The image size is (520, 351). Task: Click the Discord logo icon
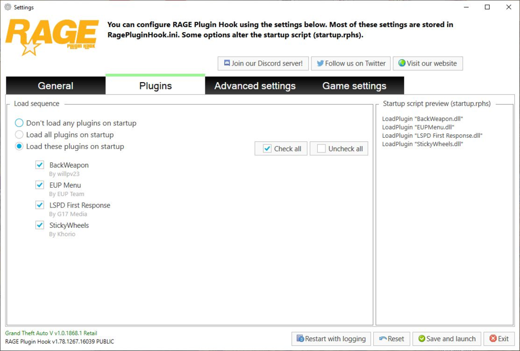pos(227,63)
